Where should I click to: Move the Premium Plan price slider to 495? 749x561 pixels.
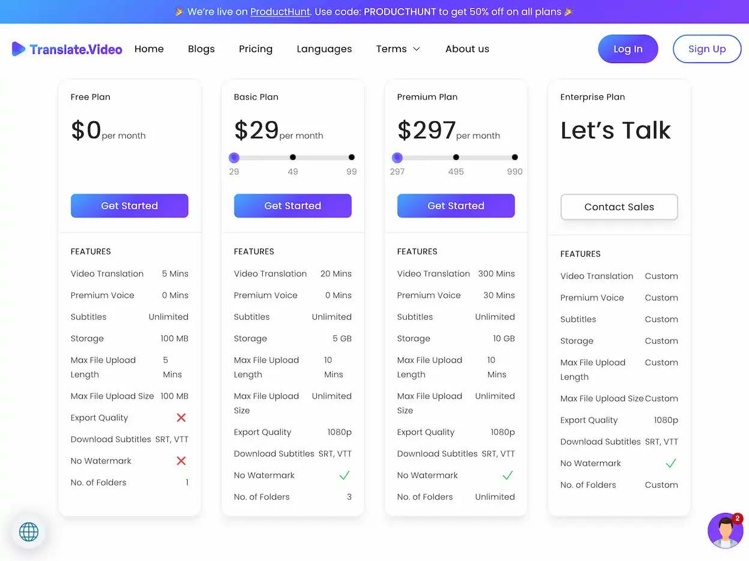tap(456, 157)
